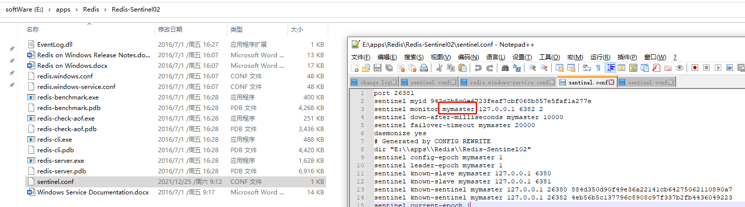
Task: Open the 视图(V) menu
Action: (440, 57)
